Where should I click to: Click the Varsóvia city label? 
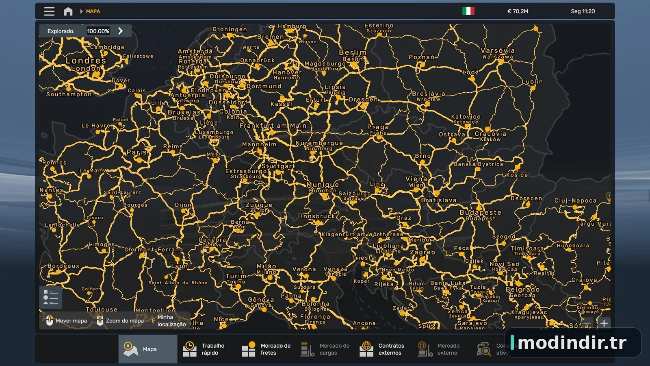(x=498, y=51)
